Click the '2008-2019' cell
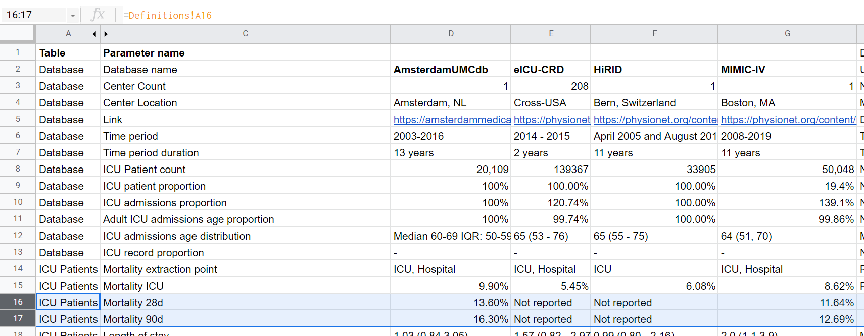 tap(787, 136)
